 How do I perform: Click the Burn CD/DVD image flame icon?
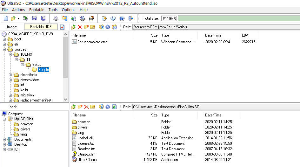[x=92, y=18]
